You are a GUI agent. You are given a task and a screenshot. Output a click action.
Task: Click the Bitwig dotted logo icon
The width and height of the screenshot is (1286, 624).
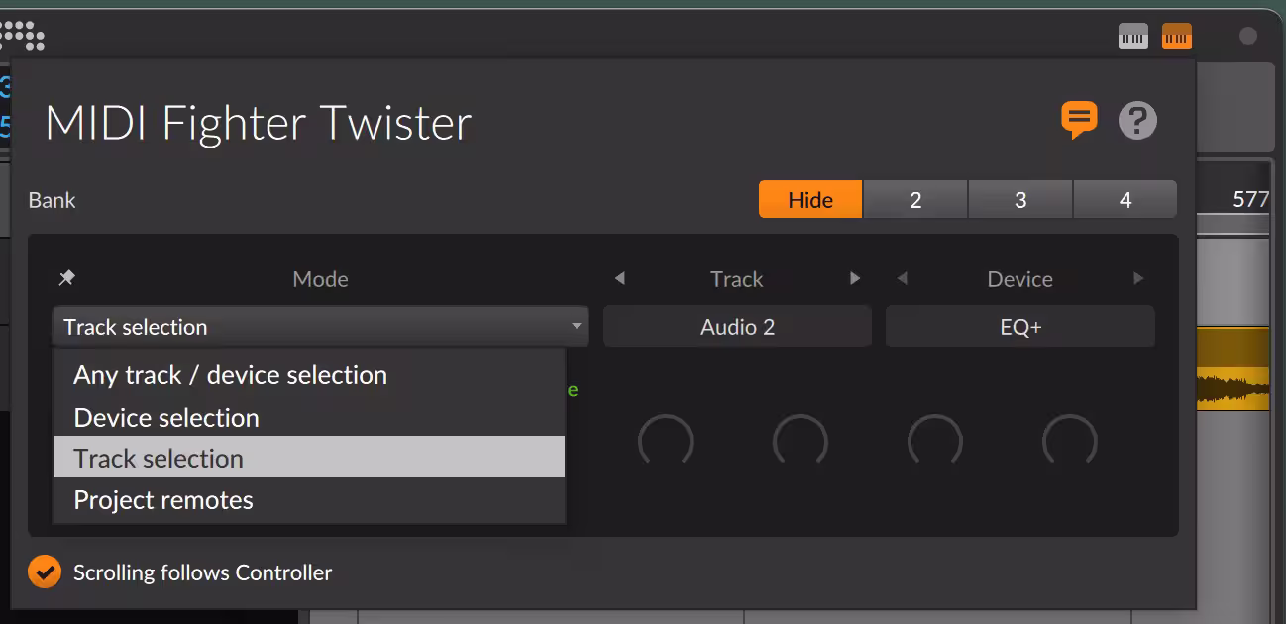click(22, 36)
